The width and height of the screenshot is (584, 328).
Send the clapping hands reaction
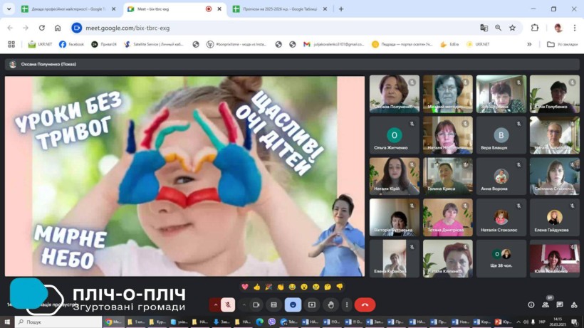pos(281,287)
